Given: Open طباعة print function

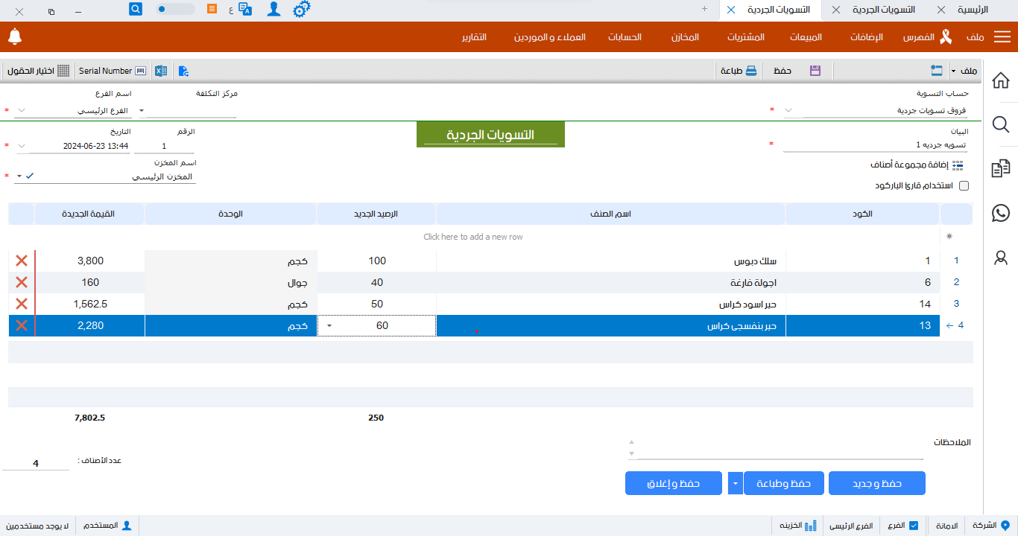Looking at the screenshot, I should [x=738, y=70].
